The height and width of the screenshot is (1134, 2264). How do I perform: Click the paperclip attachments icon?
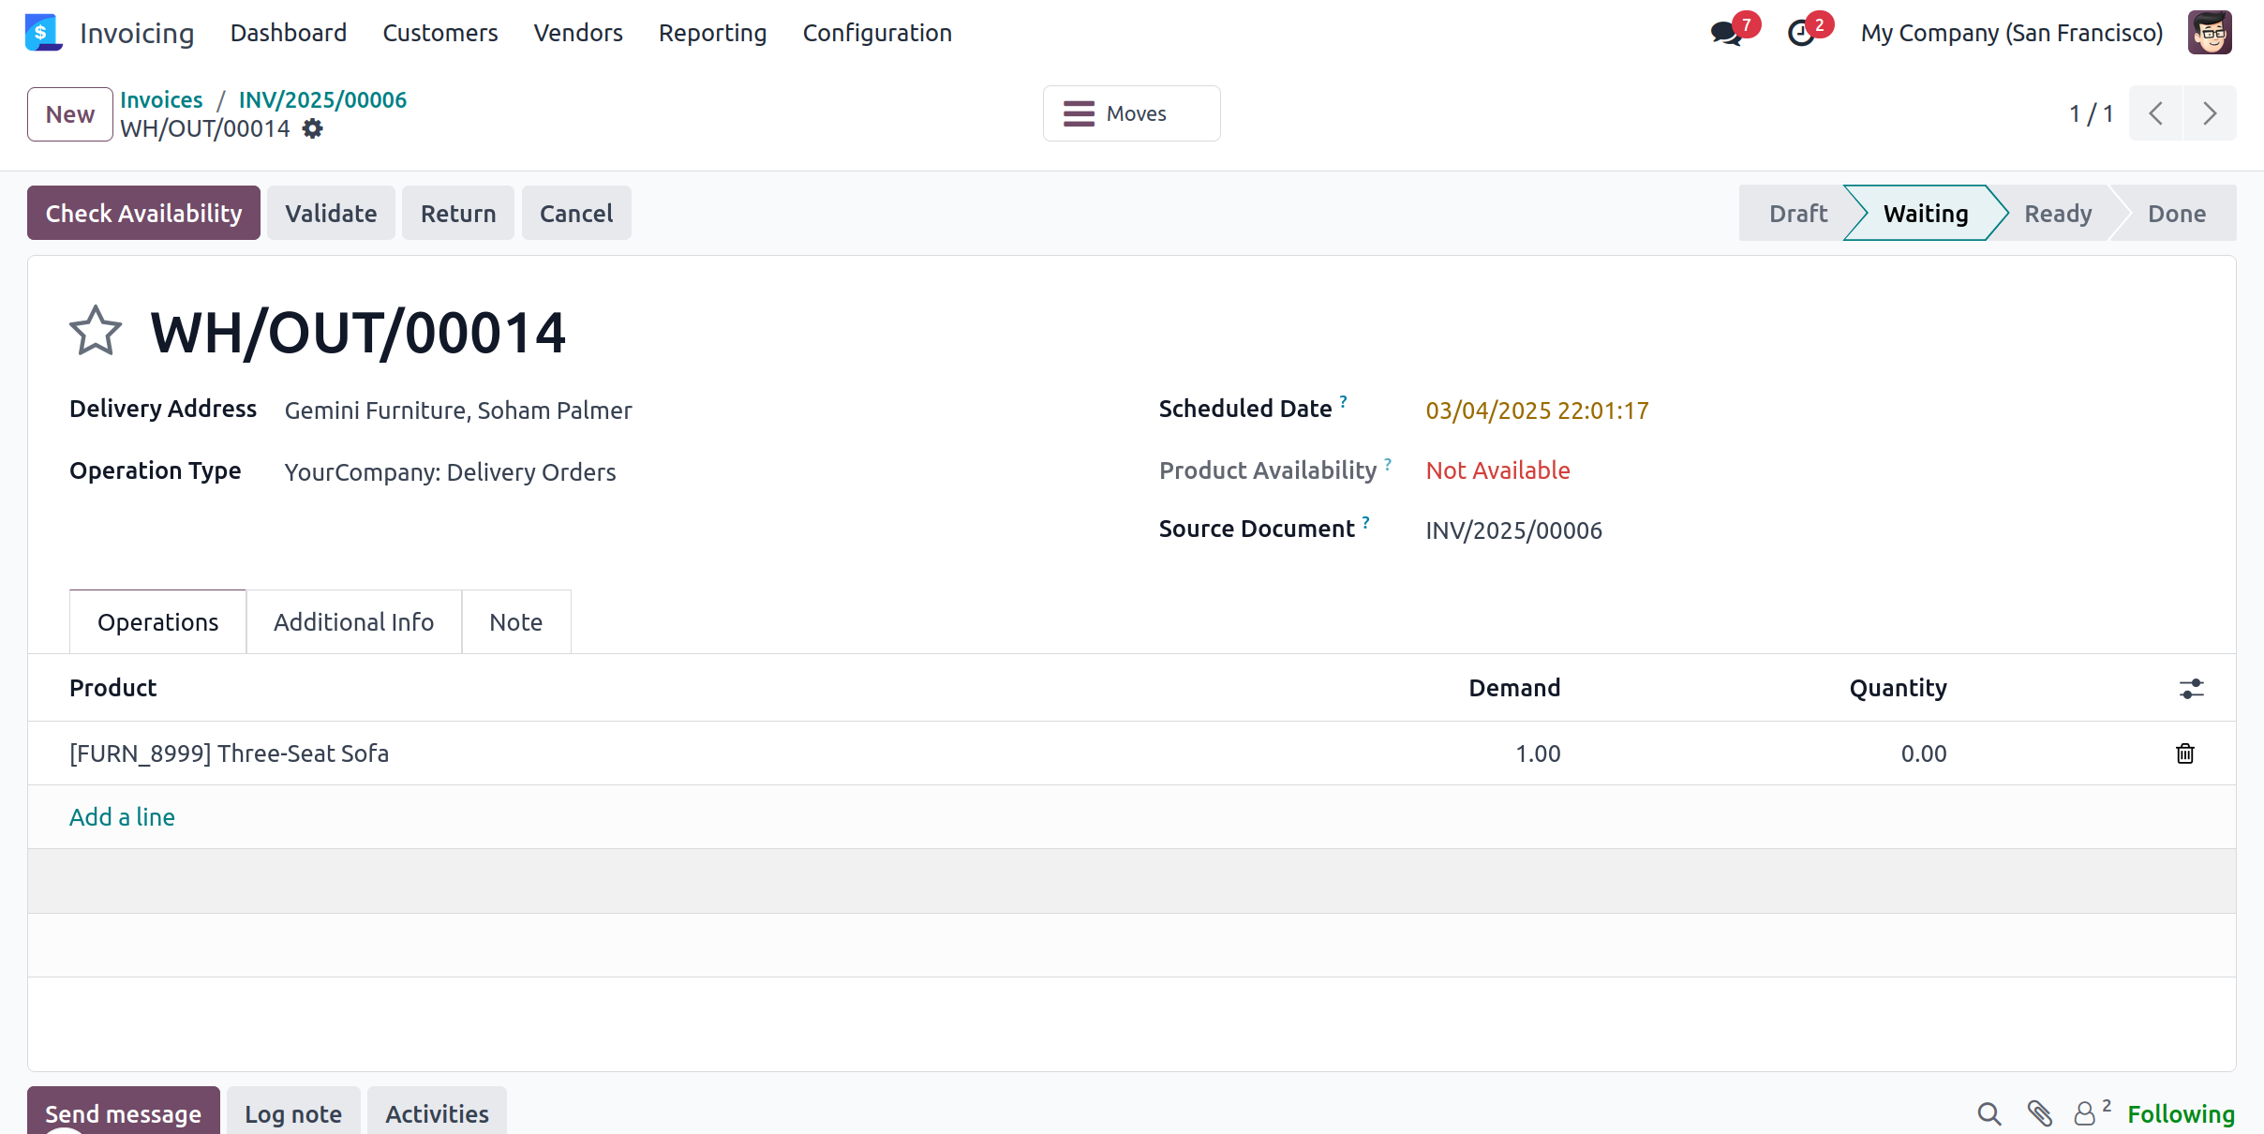click(x=2039, y=1113)
